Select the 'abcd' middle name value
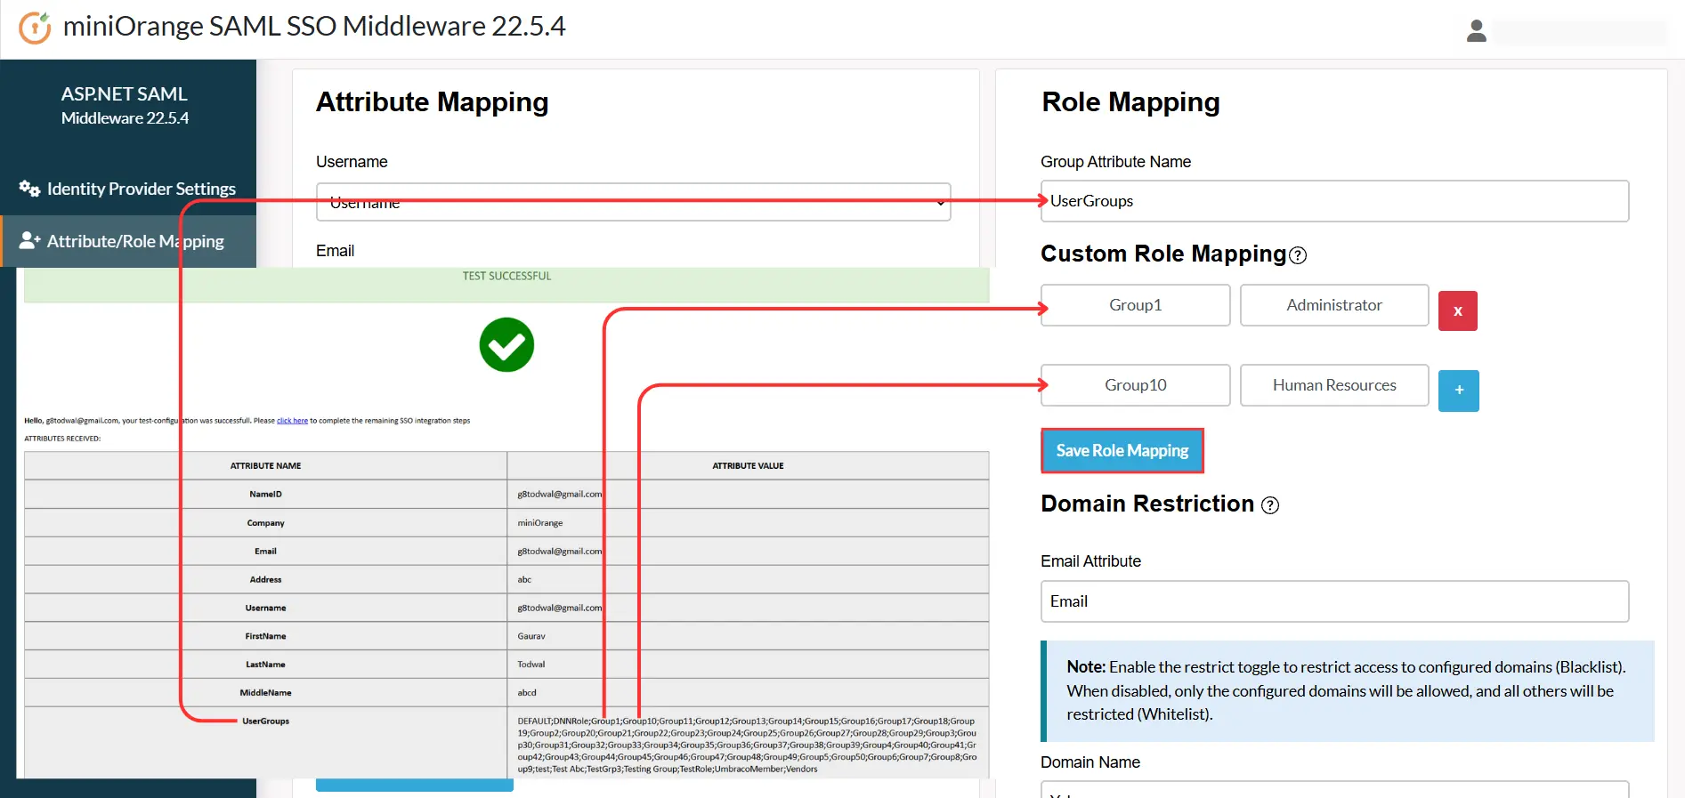 click(x=527, y=693)
